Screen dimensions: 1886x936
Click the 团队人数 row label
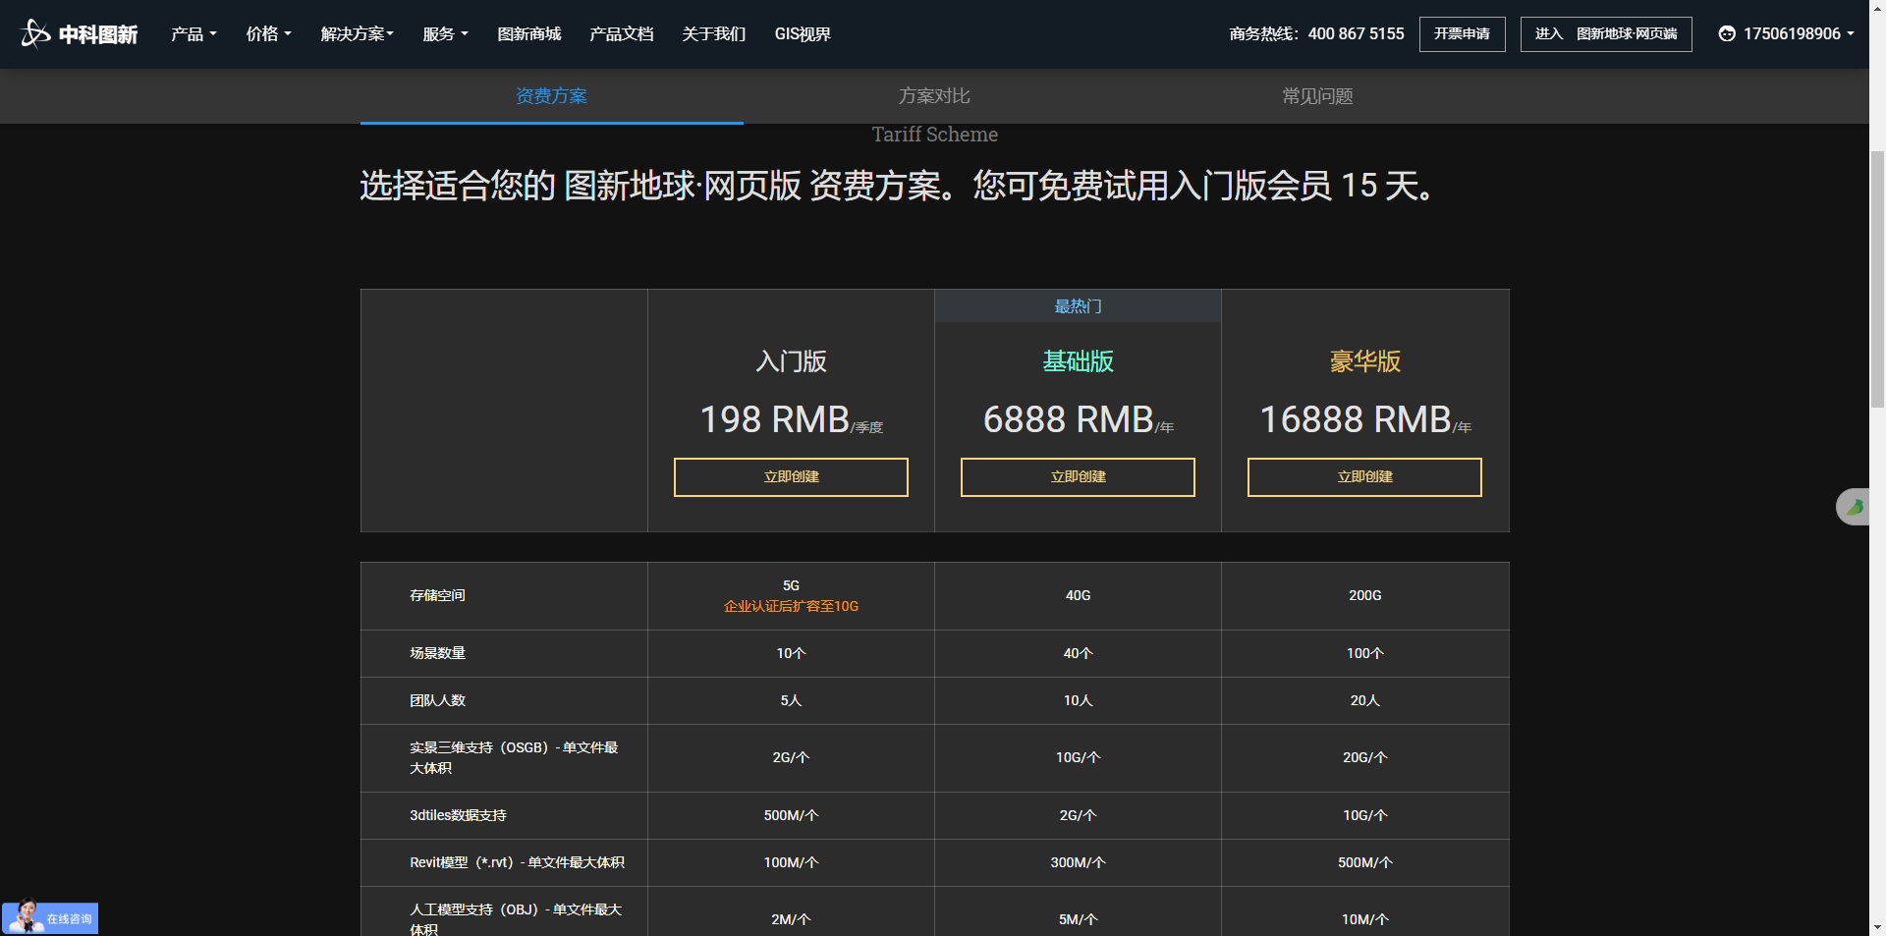click(437, 700)
